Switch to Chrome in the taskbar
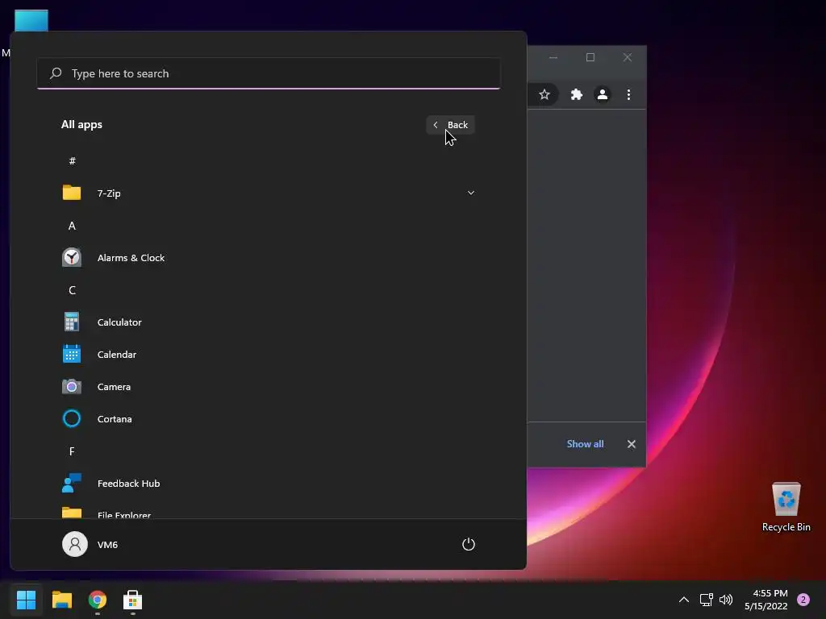Screen dimensions: 826x619 tap(98, 600)
